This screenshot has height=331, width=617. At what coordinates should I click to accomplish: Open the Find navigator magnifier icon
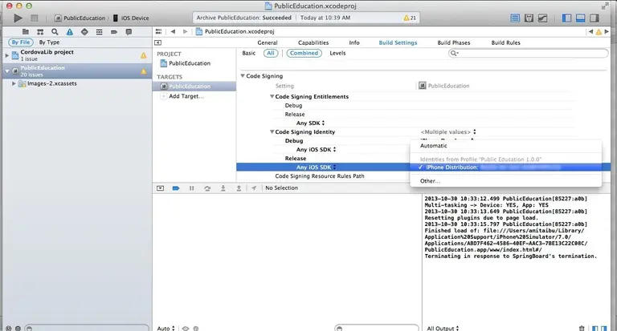coord(55,32)
